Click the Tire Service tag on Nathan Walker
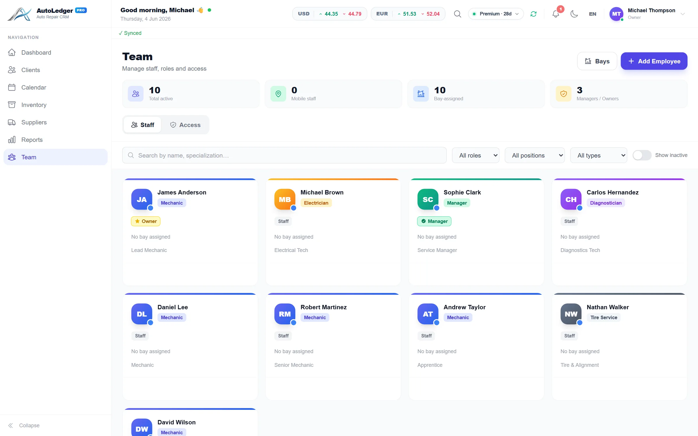This screenshot has width=698, height=436. [x=604, y=317]
